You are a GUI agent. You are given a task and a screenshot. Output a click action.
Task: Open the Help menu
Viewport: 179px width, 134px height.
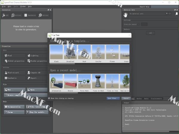[30, 7]
